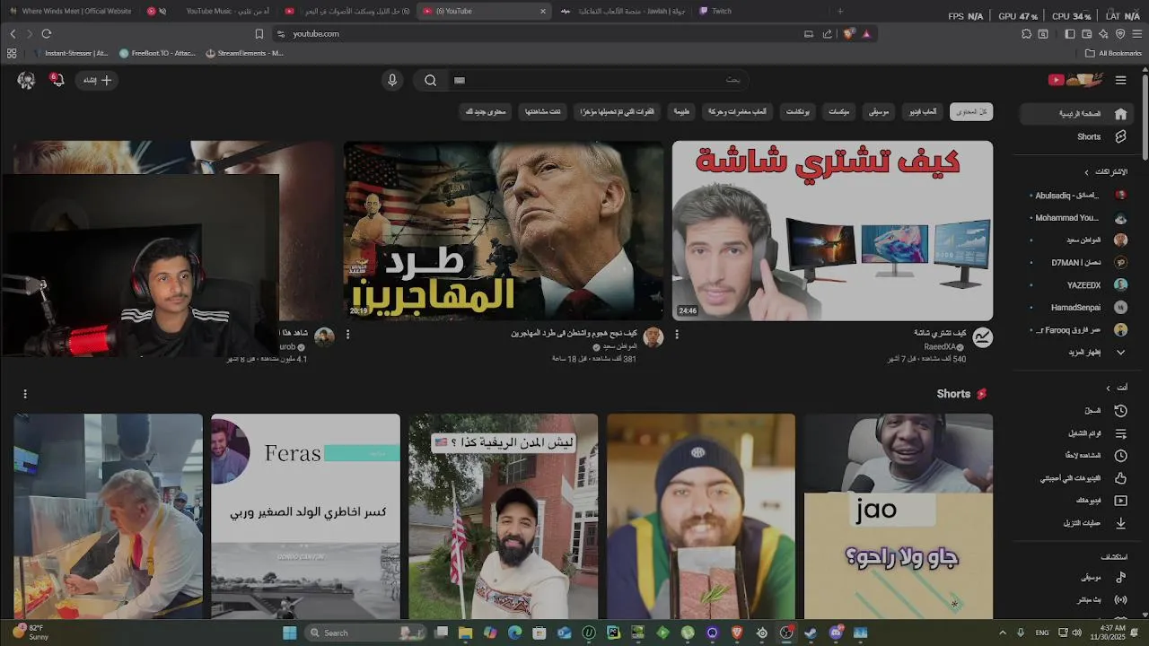
Task: Click the youtube.com address bar
Action: coord(539,33)
